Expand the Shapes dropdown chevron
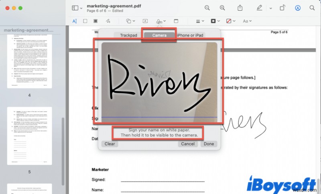Image resolution: width=321 pixels, height=194 pixels. point(134,21)
